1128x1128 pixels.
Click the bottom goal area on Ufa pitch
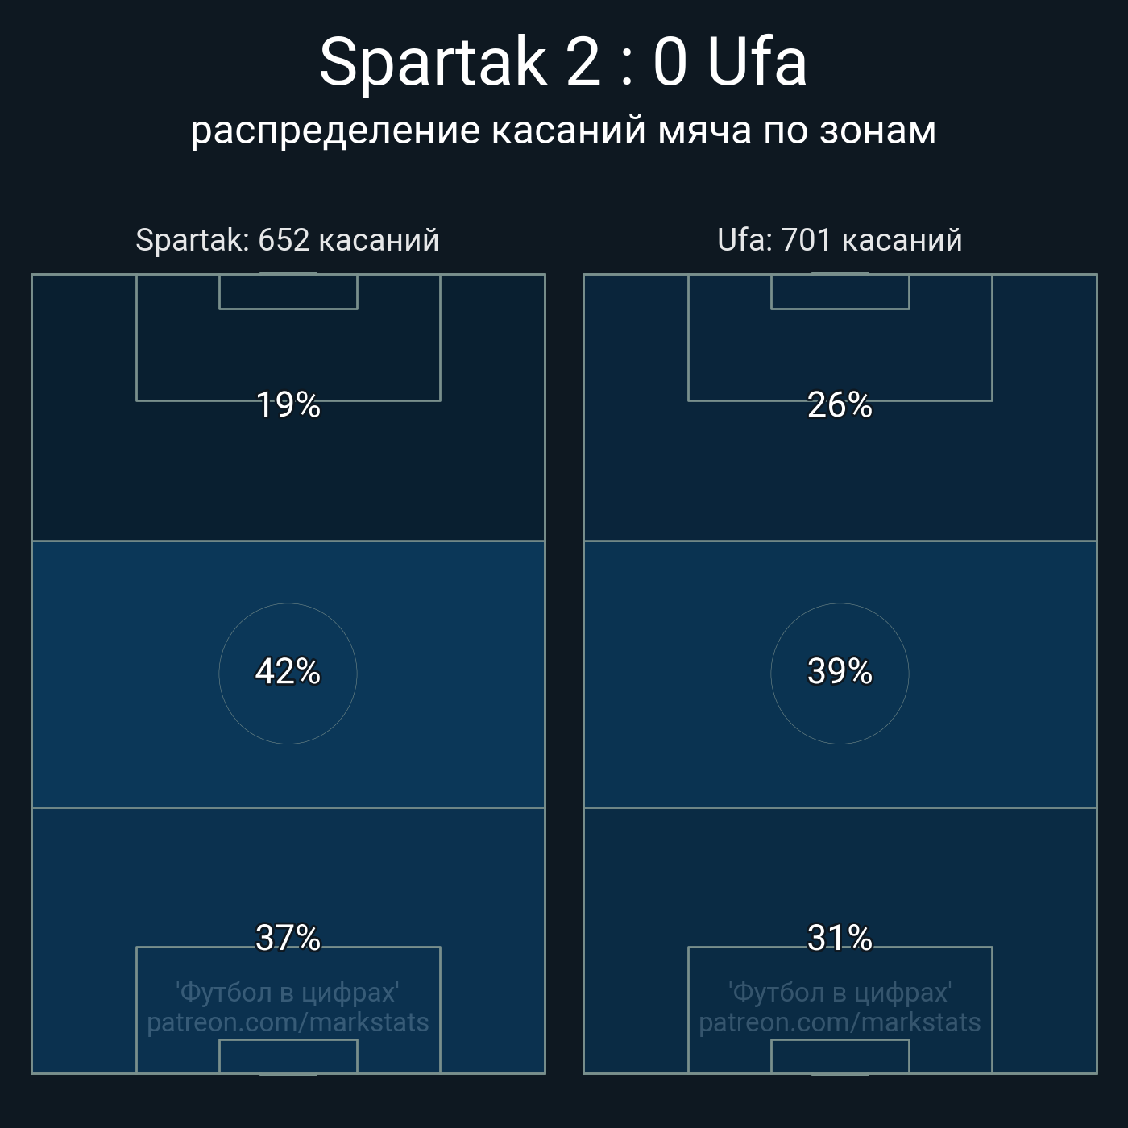tap(840, 1056)
